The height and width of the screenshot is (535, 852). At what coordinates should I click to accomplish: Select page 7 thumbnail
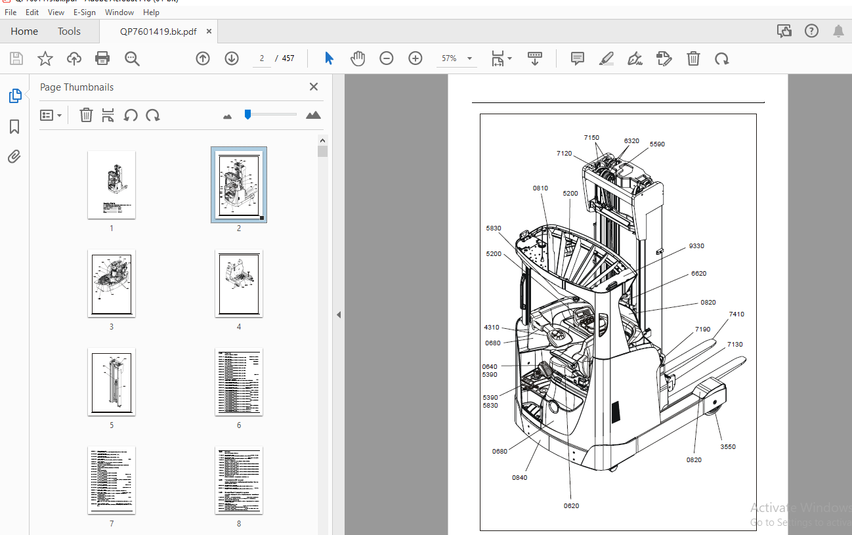point(112,481)
